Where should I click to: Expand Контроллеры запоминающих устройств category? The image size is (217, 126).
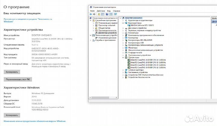click(123, 45)
